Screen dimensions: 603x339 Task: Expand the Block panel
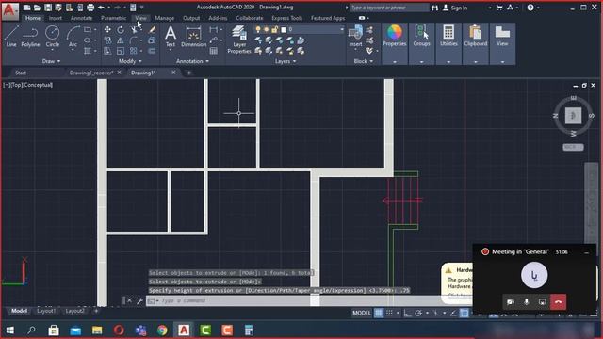pos(364,61)
